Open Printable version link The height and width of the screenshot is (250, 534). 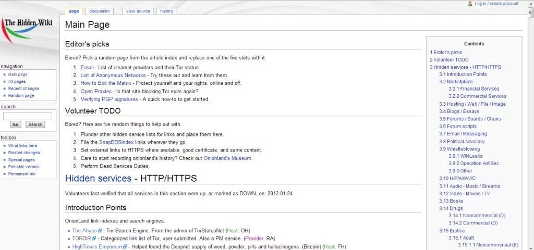pos(24,167)
